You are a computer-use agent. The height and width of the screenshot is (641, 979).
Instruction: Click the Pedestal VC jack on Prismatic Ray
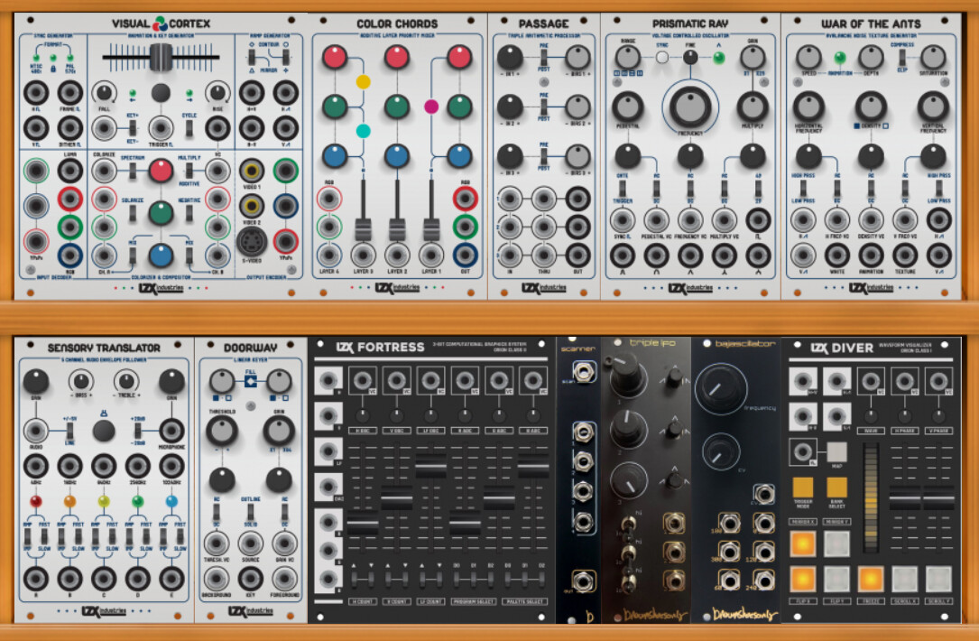point(656,220)
